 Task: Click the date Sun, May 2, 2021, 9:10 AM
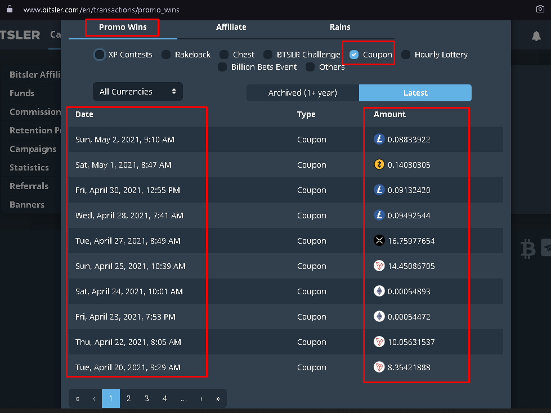tap(125, 140)
